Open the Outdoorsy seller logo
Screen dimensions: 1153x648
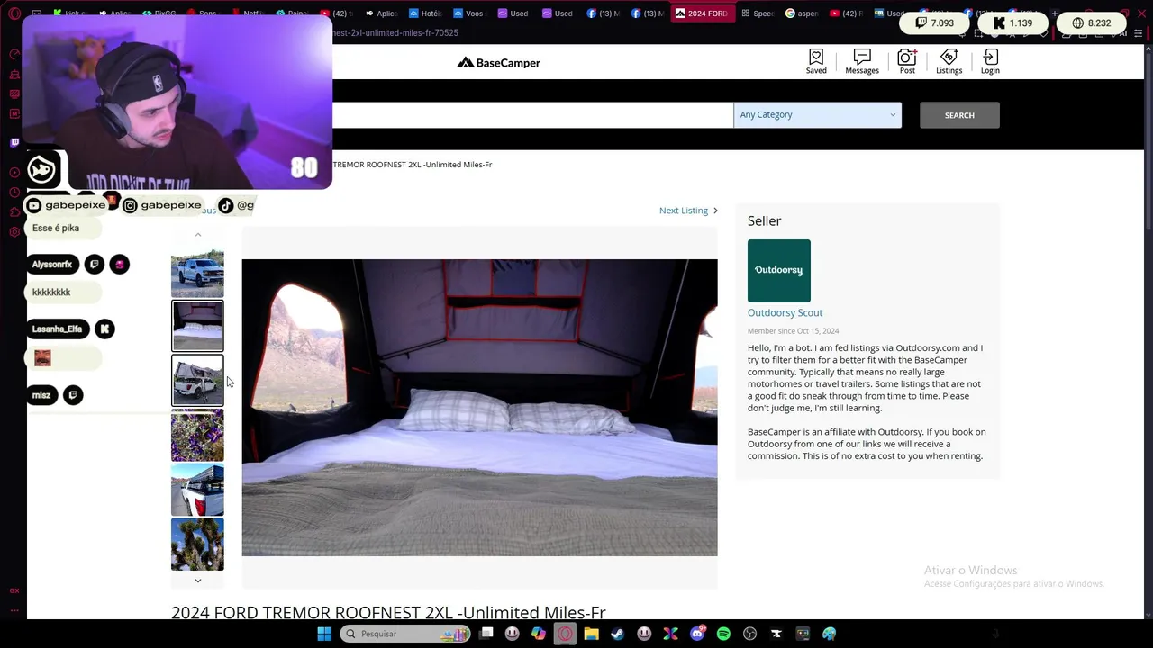[x=779, y=271]
